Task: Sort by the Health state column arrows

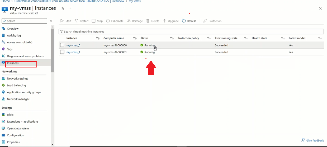Action: coord(283,38)
